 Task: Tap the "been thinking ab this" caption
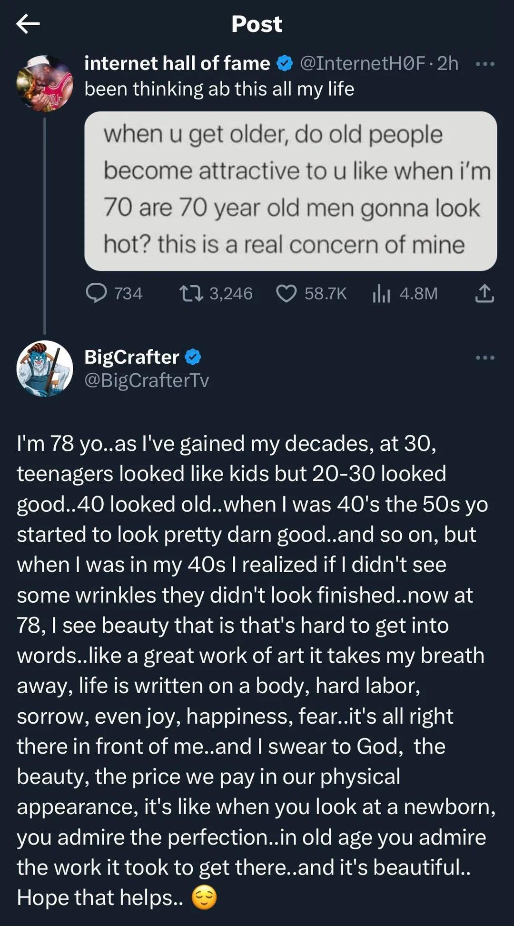coord(219,89)
